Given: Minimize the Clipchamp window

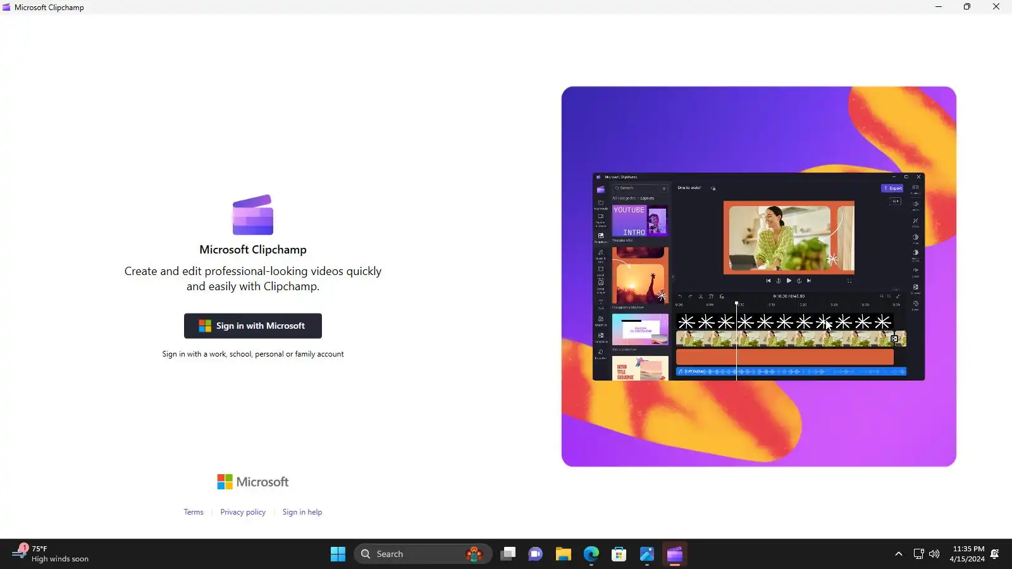Looking at the screenshot, I should (939, 7).
